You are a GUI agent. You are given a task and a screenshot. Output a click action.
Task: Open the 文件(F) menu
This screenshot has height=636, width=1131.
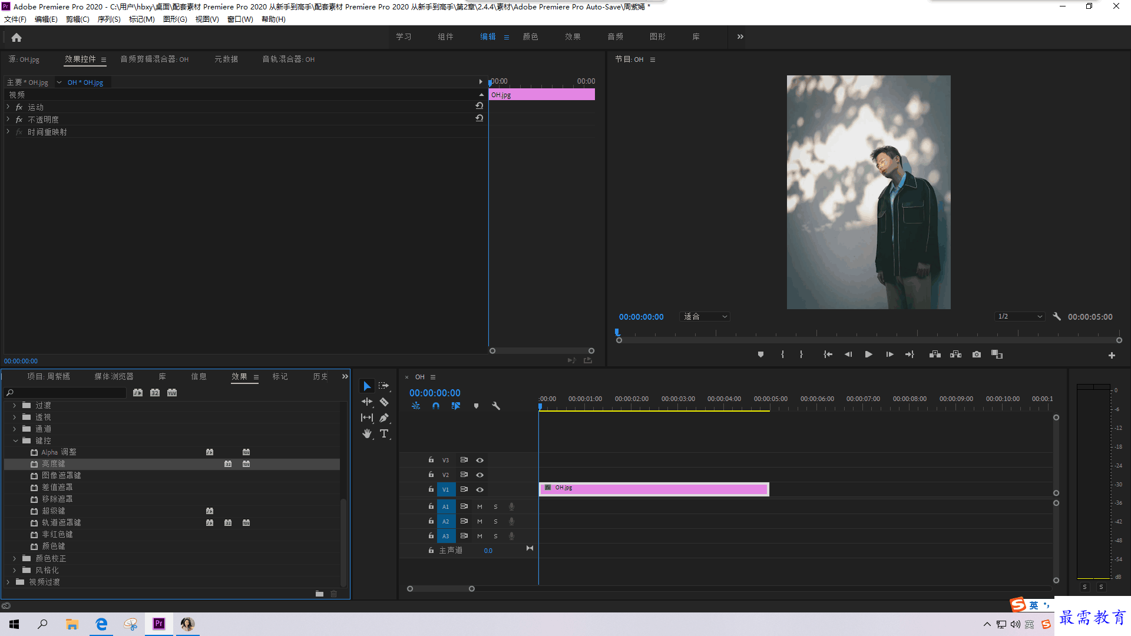[x=15, y=19]
